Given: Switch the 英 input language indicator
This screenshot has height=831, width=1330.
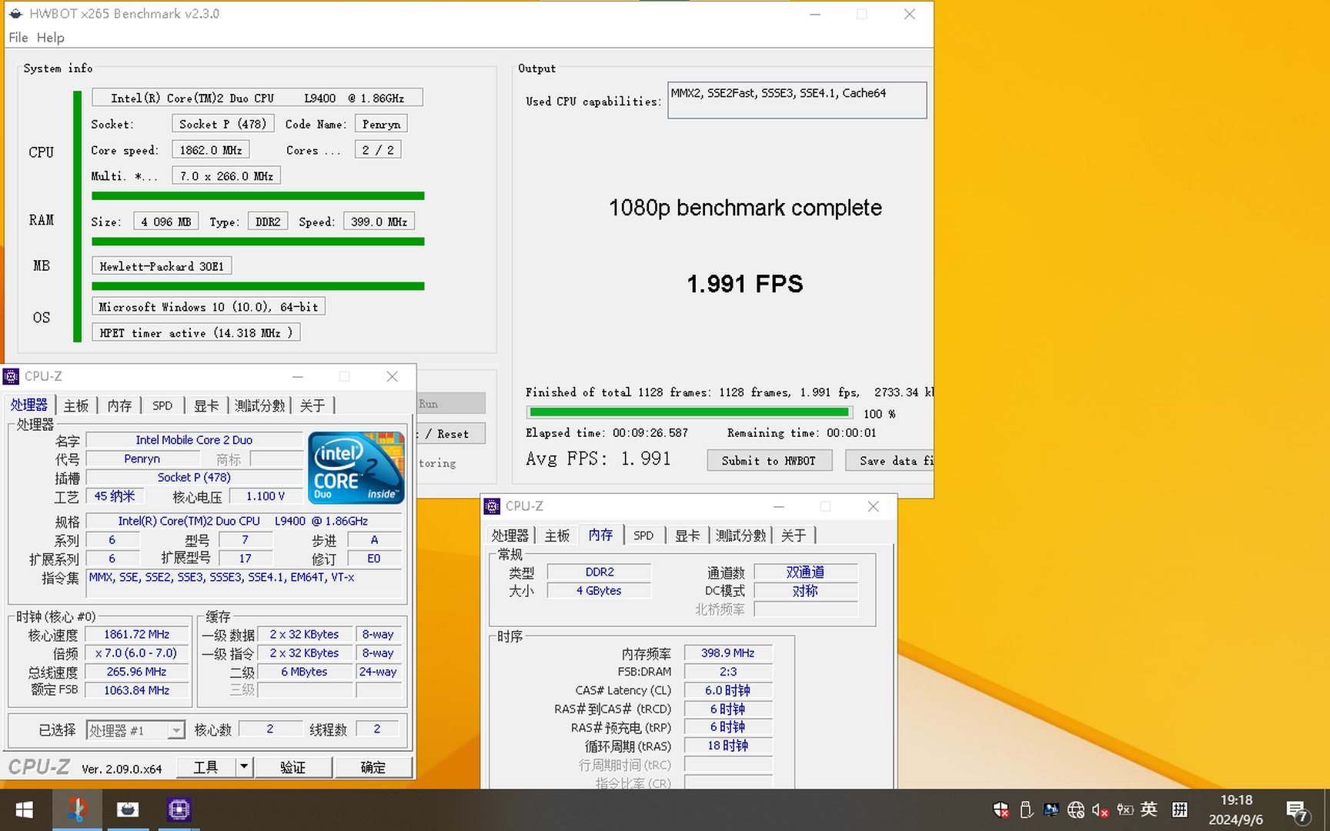Looking at the screenshot, I should coord(1149,809).
